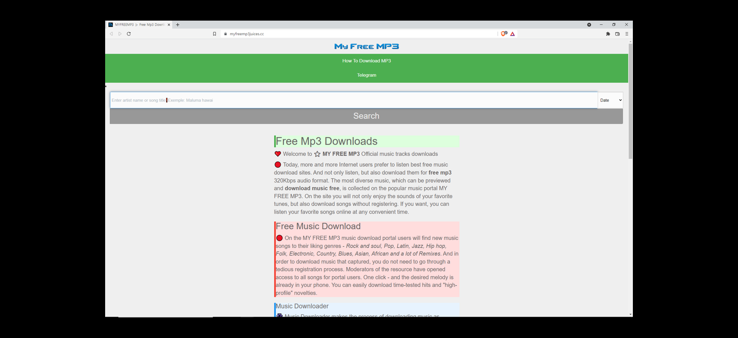Focus the artist or song search field

click(354, 100)
